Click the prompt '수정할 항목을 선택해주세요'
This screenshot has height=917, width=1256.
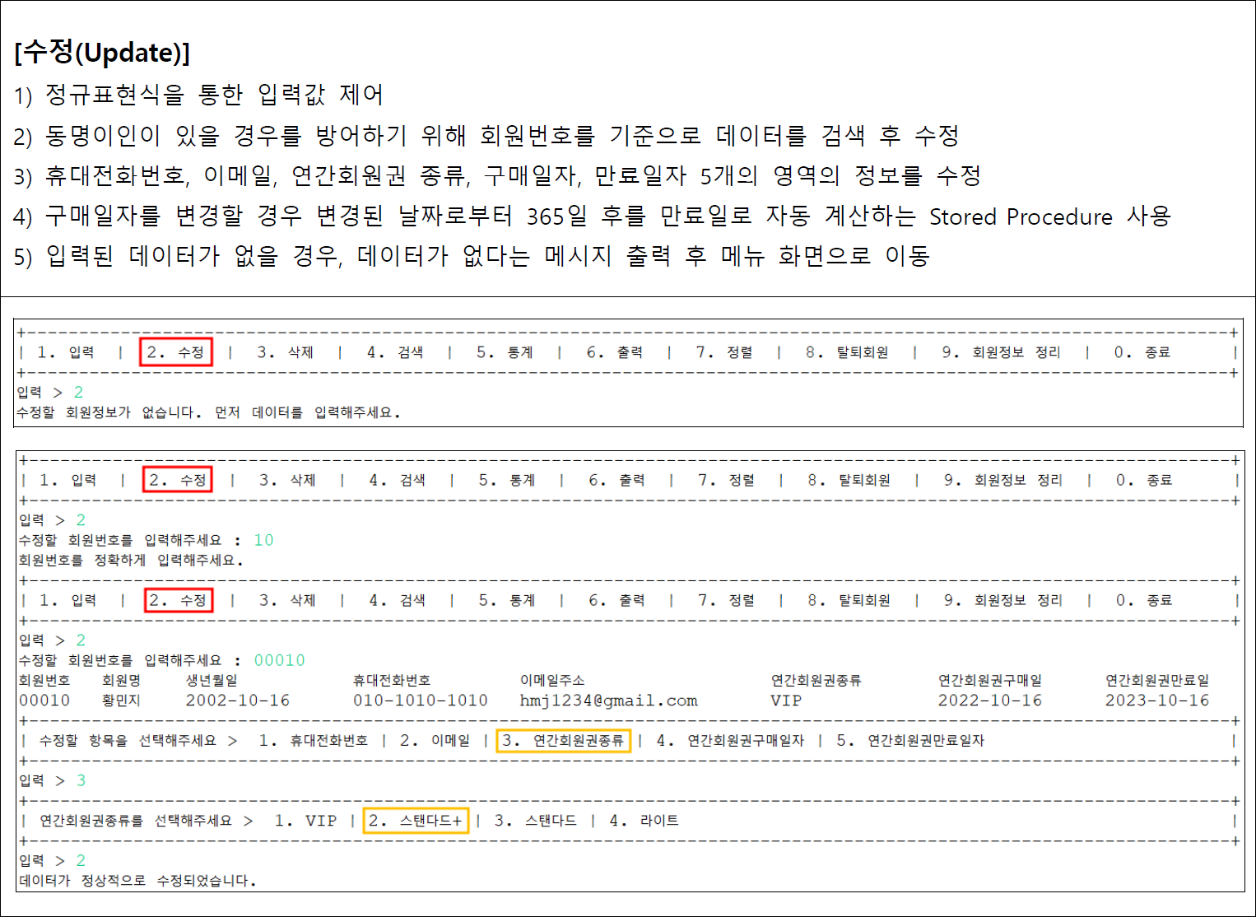tap(128, 740)
